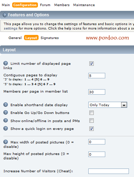Open the Maintenance menu
This screenshot has width=134, height=177.
pos(84,5)
